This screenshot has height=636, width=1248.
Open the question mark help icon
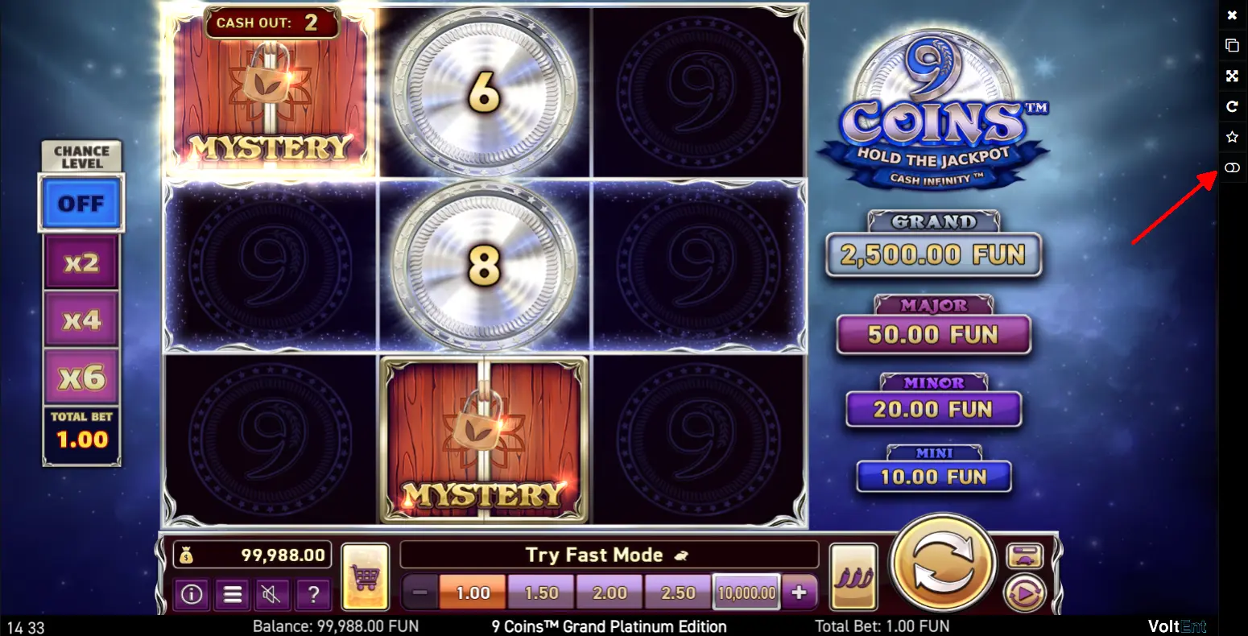pyautogui.click(x=313, y=594)
